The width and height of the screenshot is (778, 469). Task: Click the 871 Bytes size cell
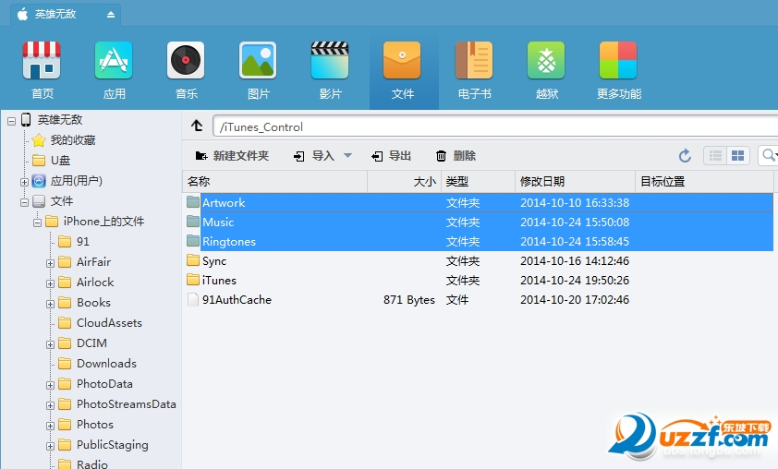point(408,300)
